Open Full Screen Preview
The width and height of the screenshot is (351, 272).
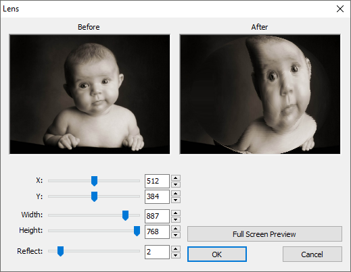pyautogui.click(x=264, y=234)
